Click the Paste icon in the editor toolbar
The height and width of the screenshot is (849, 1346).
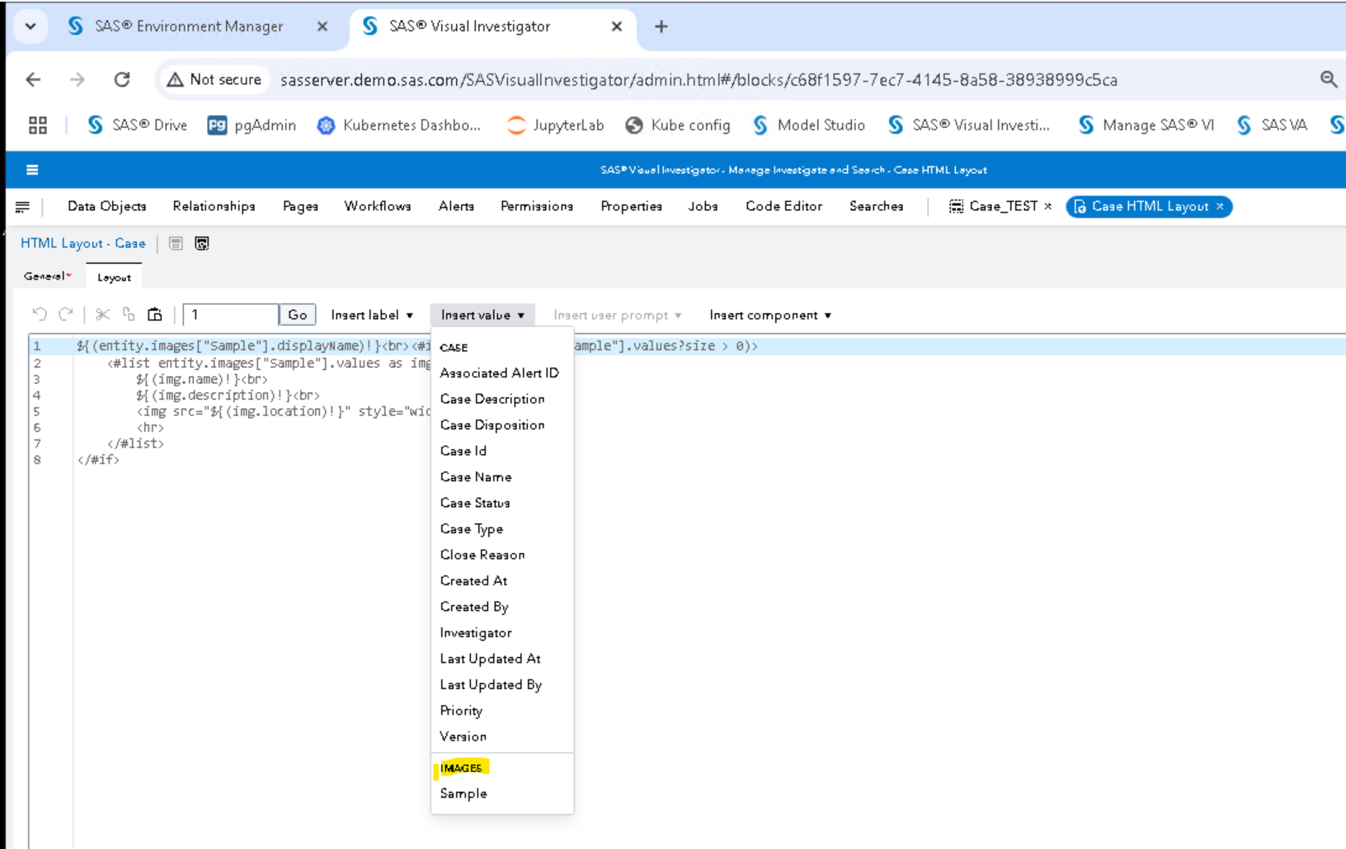154,314
